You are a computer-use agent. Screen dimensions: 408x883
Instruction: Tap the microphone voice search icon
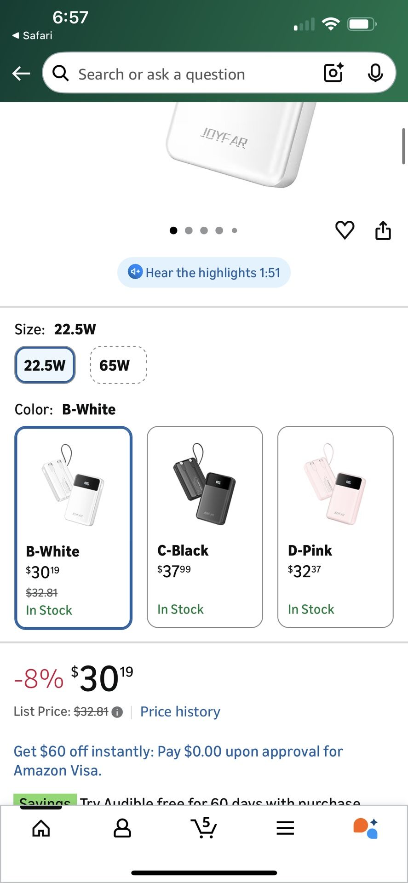[375, 73]
